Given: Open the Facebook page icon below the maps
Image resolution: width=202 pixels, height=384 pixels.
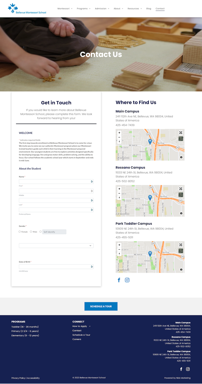Looking at the screenshot, I should (x=119, y=280).
